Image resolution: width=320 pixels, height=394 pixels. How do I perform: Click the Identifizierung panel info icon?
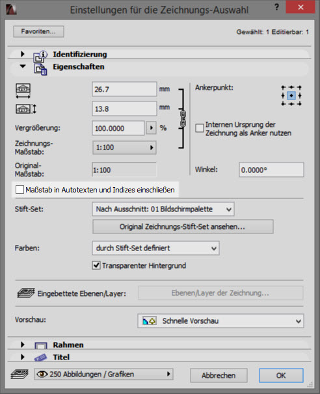(x=40, y=57)
